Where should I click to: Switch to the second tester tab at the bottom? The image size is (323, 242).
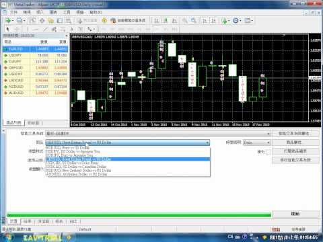pos(28,221)
